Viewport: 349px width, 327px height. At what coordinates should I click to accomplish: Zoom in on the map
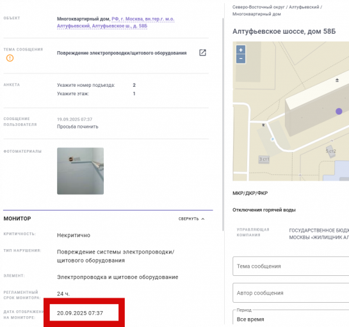point(241,50)
